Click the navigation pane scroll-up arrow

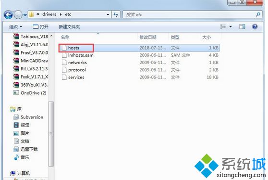click(51, 36)
